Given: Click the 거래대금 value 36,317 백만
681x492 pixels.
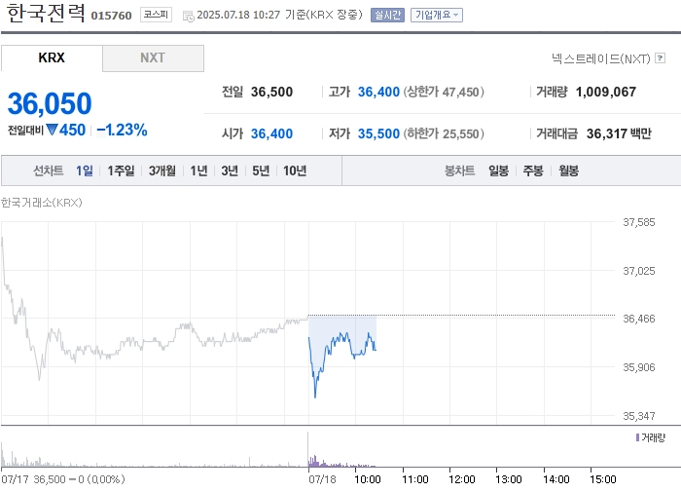Looking at the screenshot, I should 619,133.
